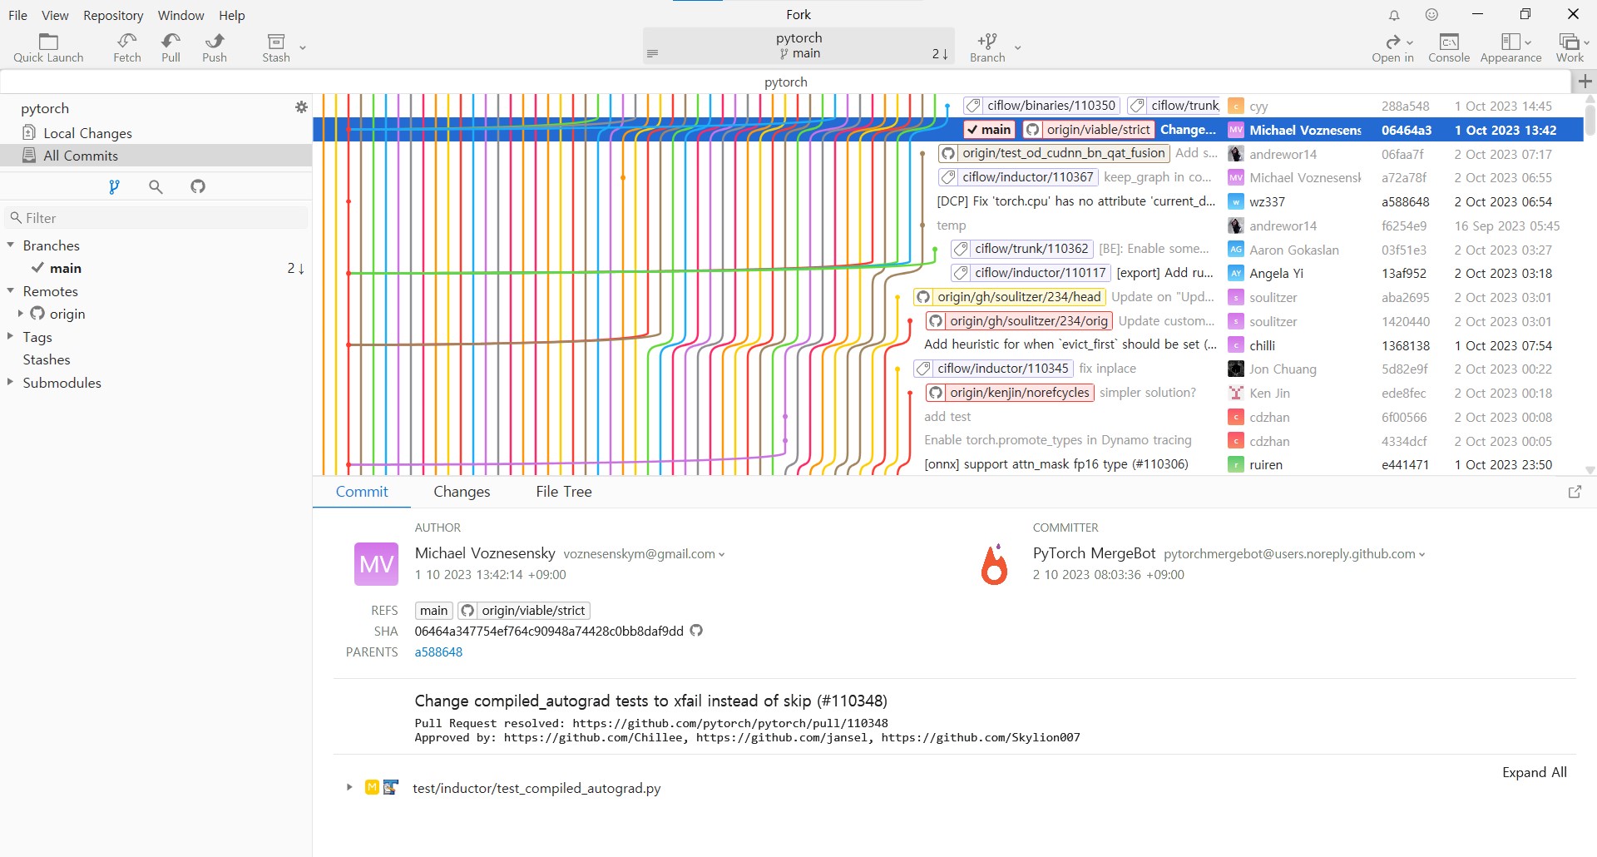Click the ciflow/inductor/110367 tag label
This screenshot has width=1597, height=857.
(x=1018, y=177)
